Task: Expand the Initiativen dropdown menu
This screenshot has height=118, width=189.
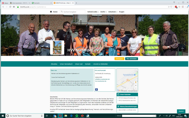Action: (x=113, y=12)
